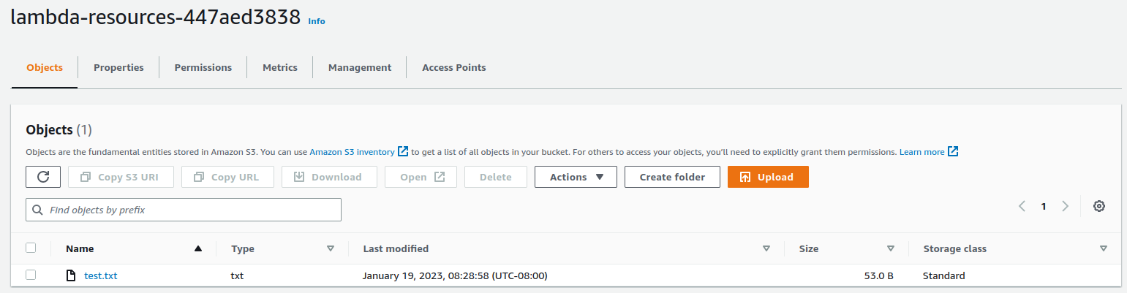The width and height of the screenshot is (1127, 293).
Task: Sort by Name column ascending arrow
Action: click(x=197, y=248)
